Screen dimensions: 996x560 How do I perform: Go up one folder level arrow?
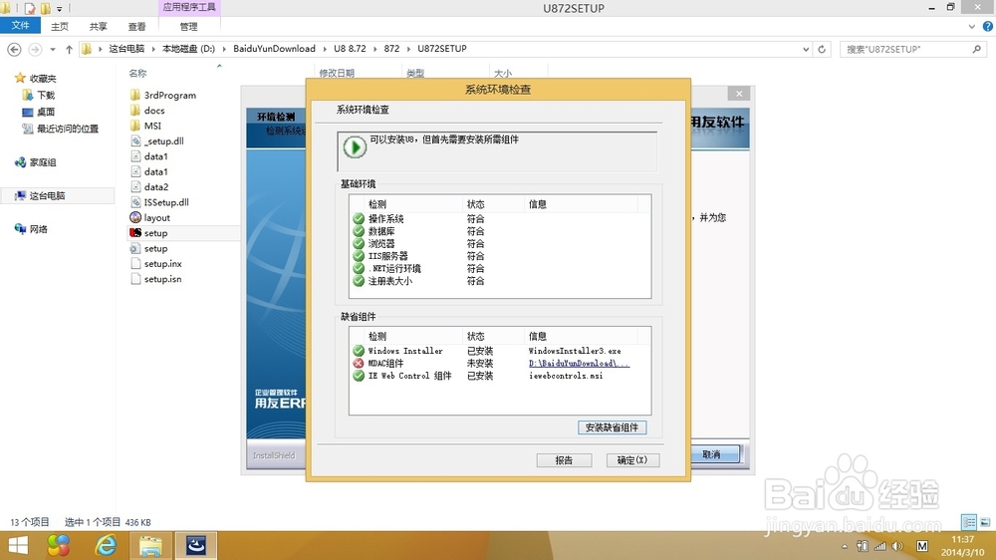point(69,49)
